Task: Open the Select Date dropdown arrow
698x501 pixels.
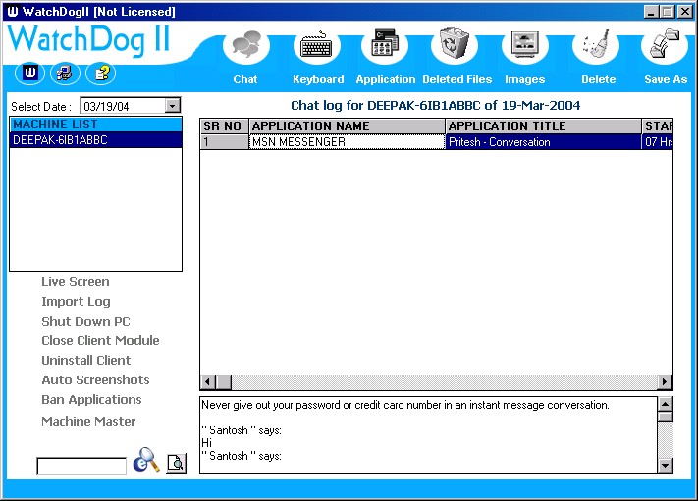Action: click(172, 106)
